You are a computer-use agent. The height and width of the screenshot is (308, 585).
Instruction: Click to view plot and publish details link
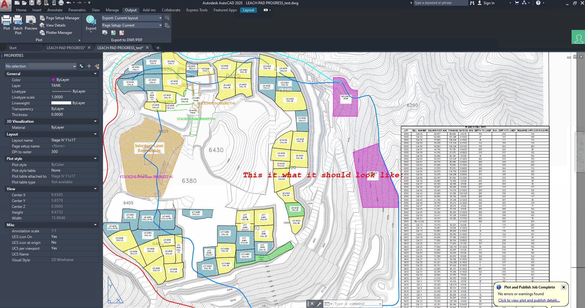pos(529,300)
